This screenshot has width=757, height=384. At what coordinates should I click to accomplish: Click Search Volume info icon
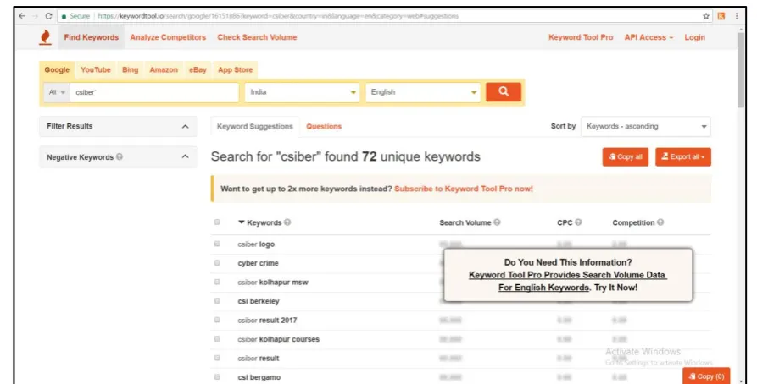[497, 222]
